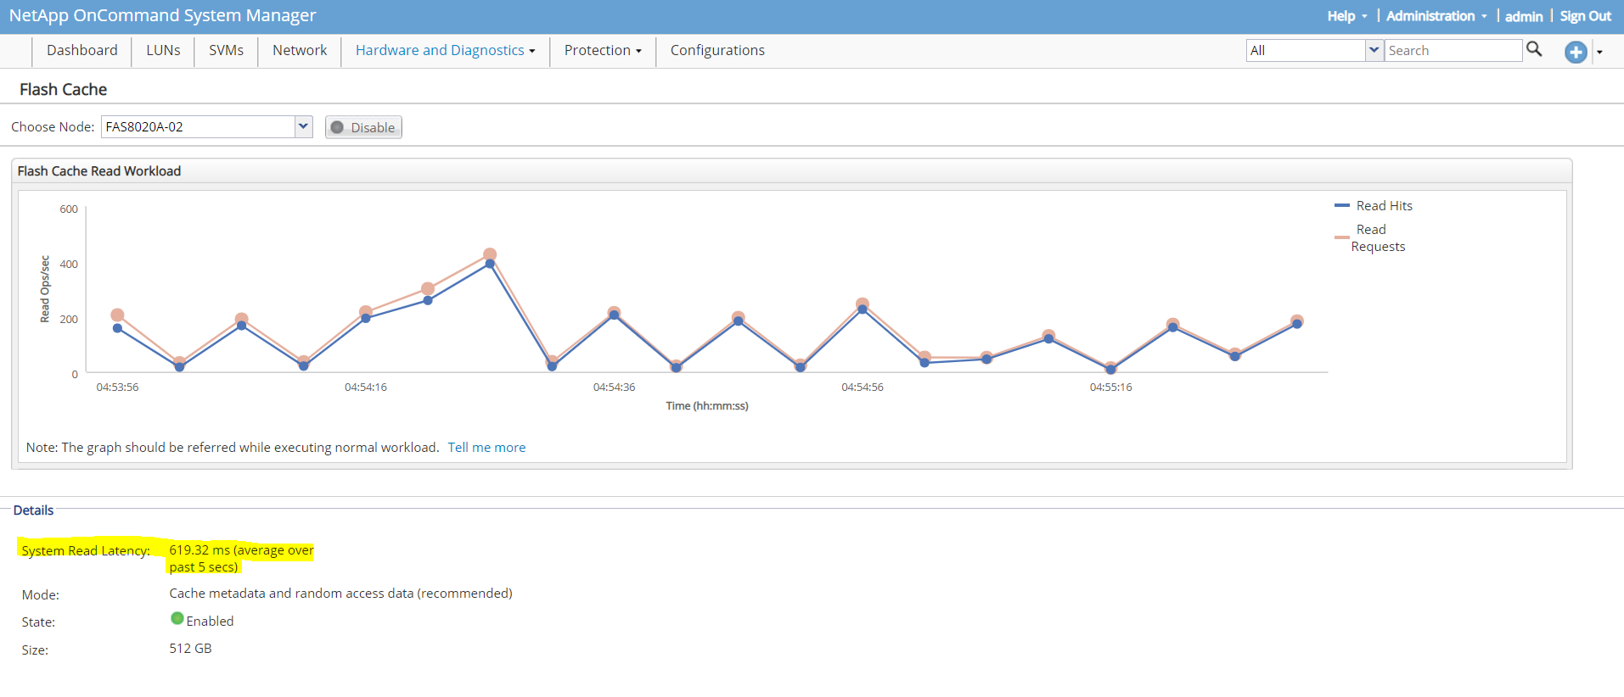1624x697 pixels.
Task: Open the SVMs tab
Action: pyautogui.click(x=226, y=51)
